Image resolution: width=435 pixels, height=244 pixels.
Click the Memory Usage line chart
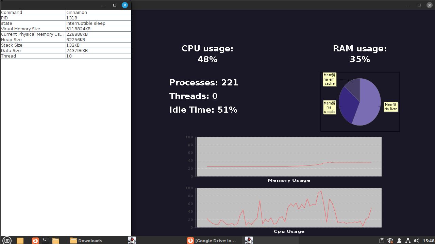[x=289, y=157]
